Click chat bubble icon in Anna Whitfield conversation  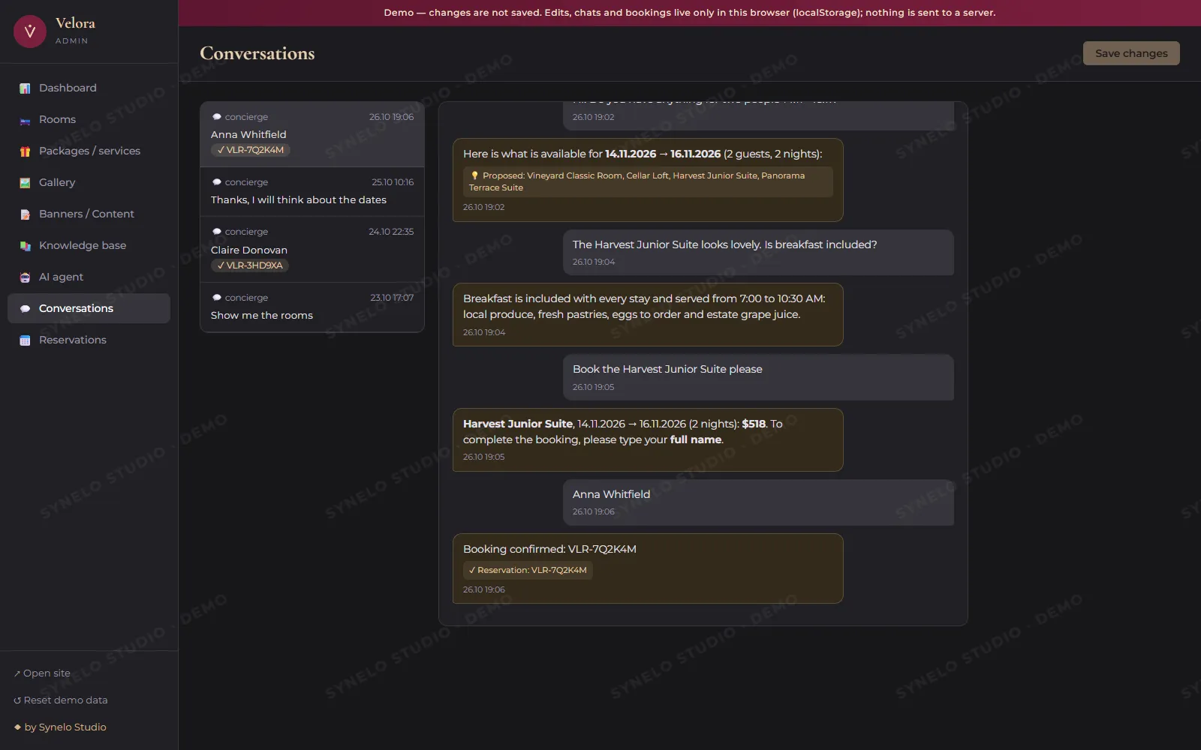[x=216, y=117]
